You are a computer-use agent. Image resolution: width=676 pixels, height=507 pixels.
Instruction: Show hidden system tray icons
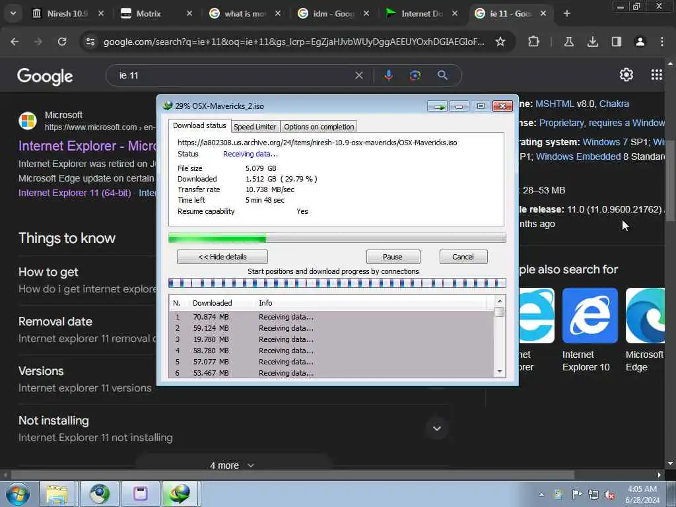541,494
